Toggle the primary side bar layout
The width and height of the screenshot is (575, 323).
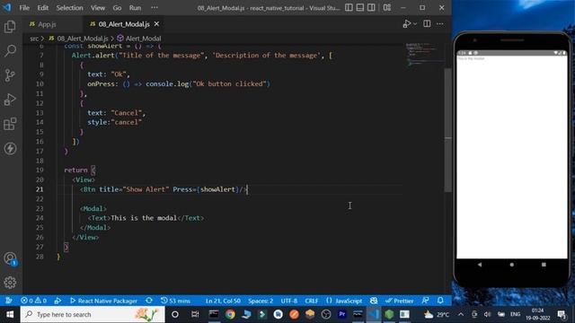point(349,8)
